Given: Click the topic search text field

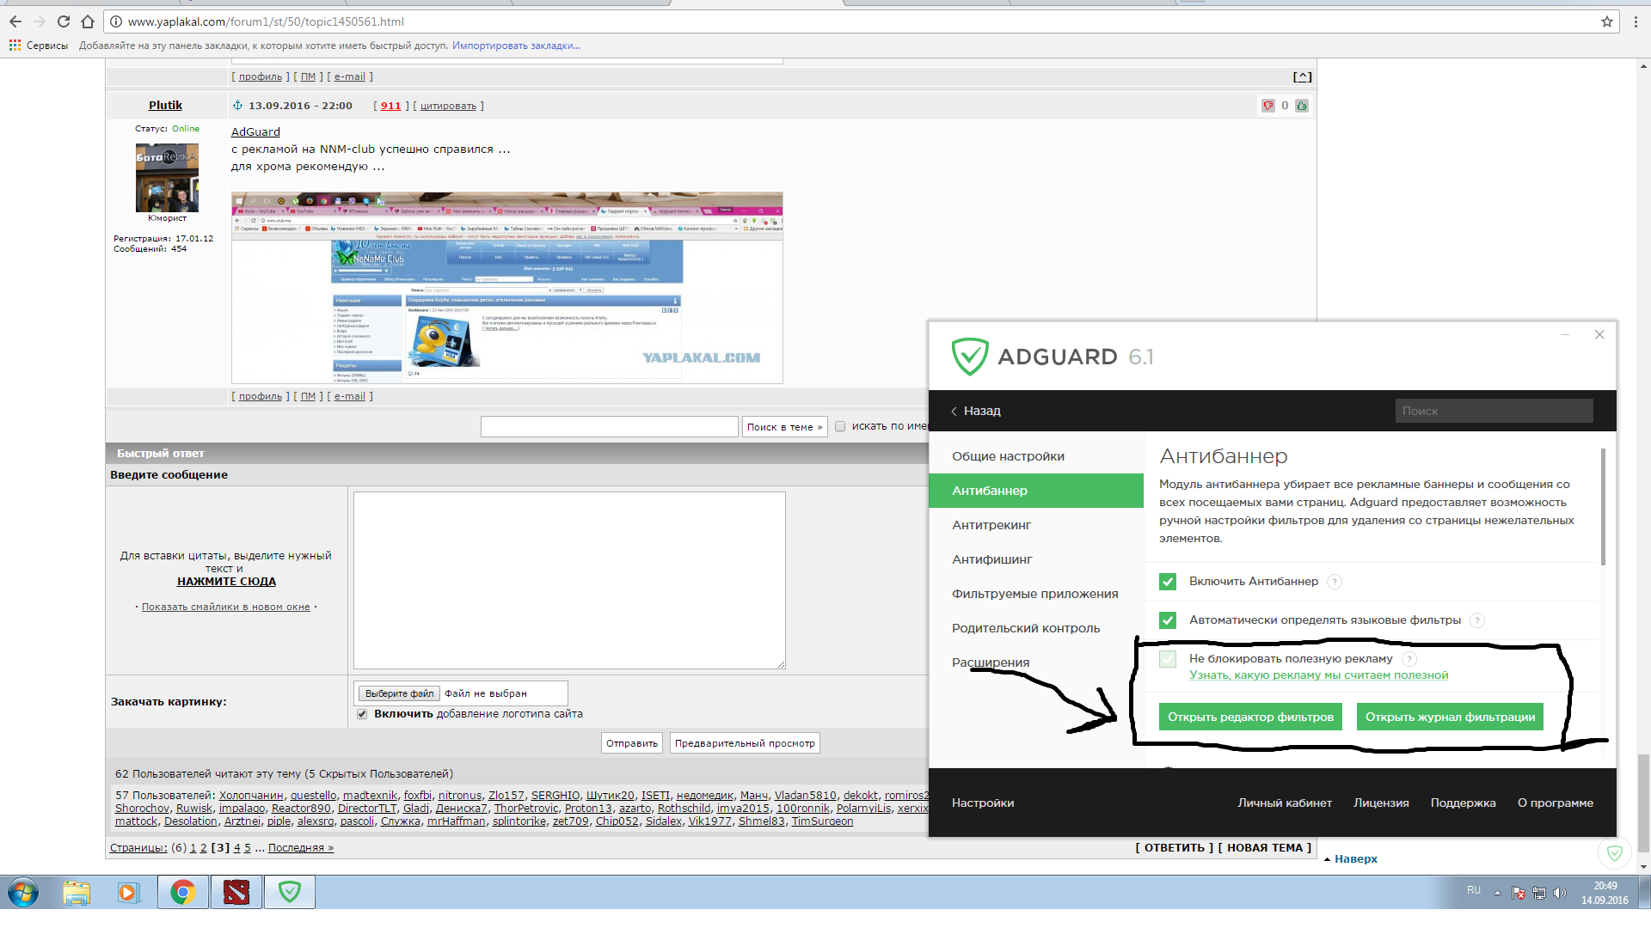Looking at the screenshot, I should (610, 427).
